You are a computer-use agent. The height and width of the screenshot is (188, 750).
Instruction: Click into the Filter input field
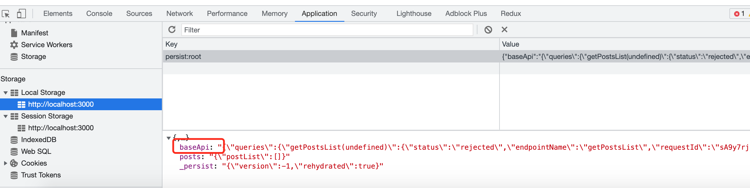pos(327,30)
